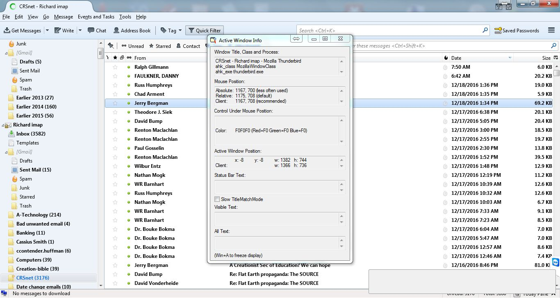The image size is (560, 298).
Task: Open the Address Book
Action: 132,30
